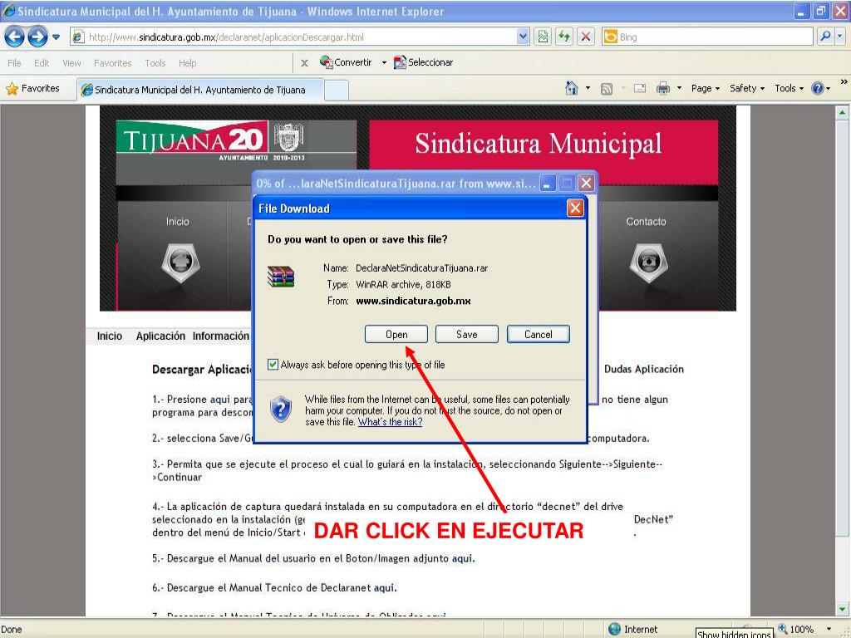Viewport: 851px width, 638px height.
Task: Close the download progress window
Action: pyautogui.click(x=586, y=184)
